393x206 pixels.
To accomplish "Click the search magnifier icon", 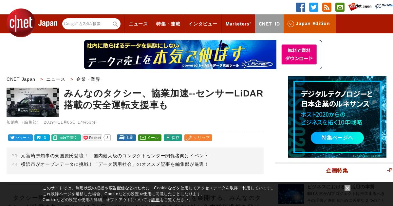I will [x=115, y=24].
